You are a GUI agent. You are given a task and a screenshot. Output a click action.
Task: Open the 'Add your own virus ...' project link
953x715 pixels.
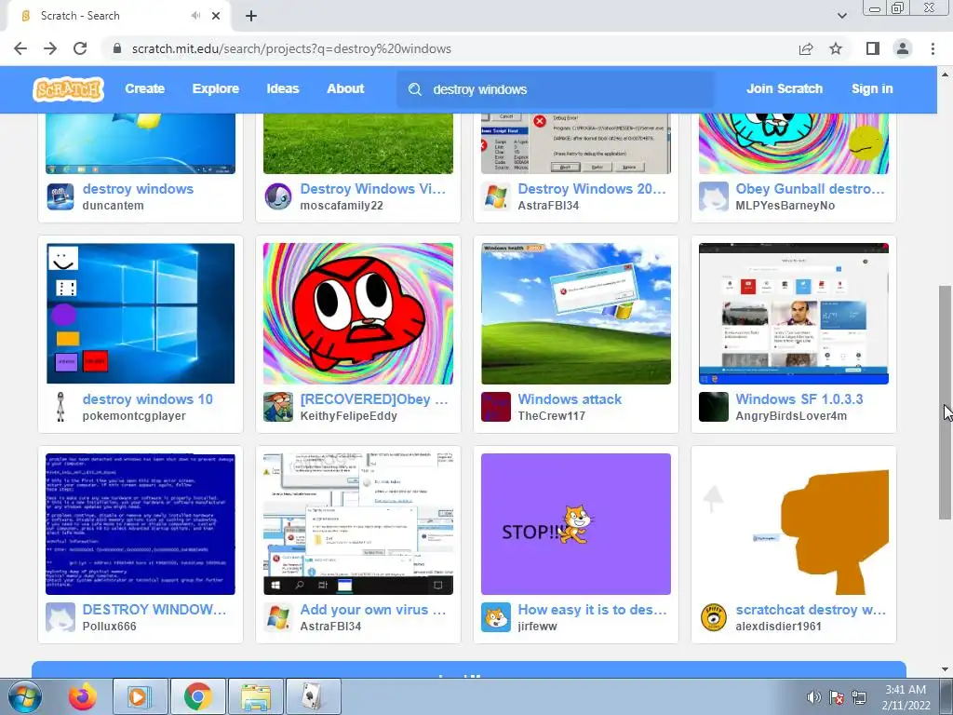tap(372, 610)
